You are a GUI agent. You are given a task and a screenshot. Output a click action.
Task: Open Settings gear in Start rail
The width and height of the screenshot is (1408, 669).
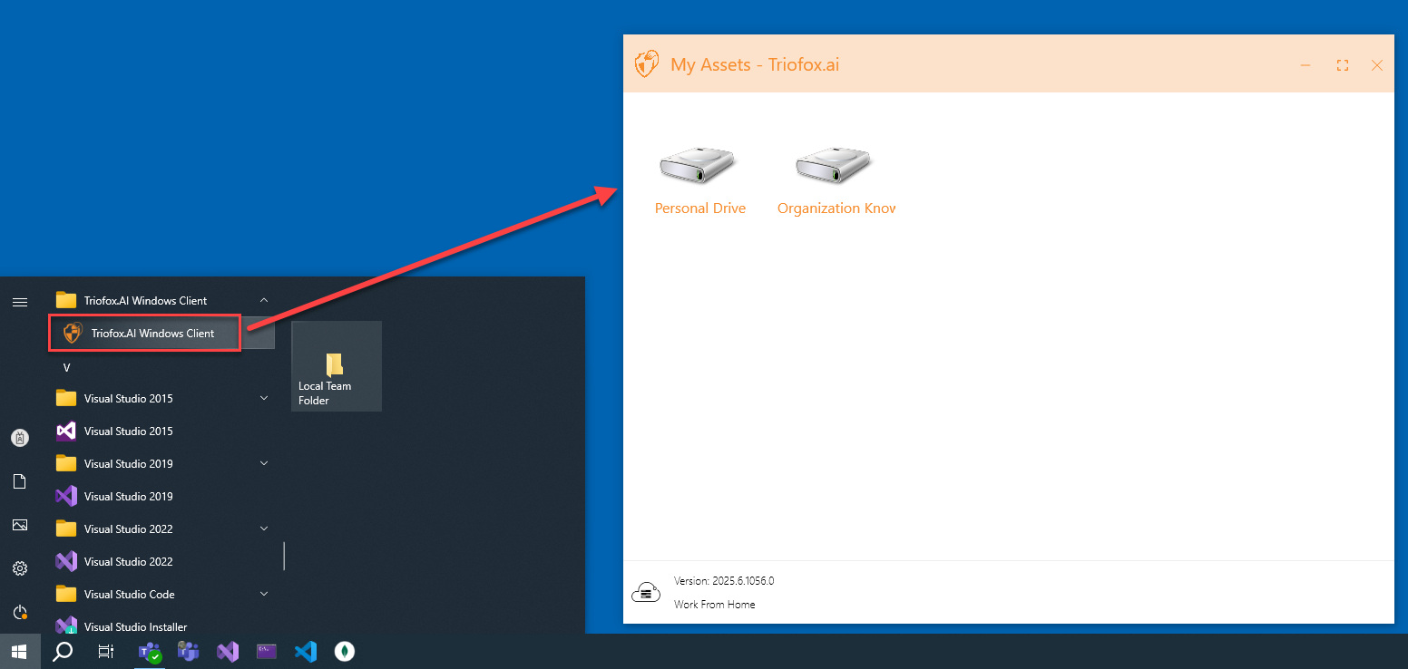tap(20, 568)
